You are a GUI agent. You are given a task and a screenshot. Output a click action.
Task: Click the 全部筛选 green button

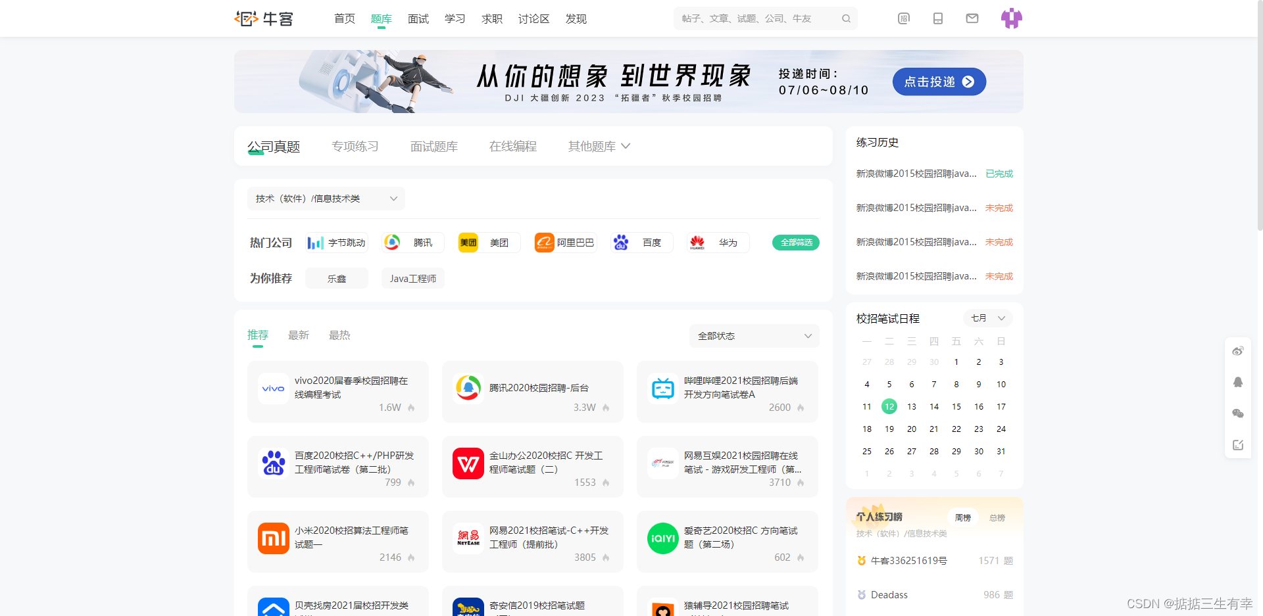tap(796, 243)
